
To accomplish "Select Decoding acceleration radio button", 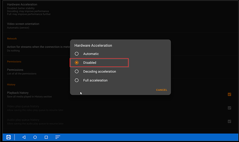I will [77, 71].
